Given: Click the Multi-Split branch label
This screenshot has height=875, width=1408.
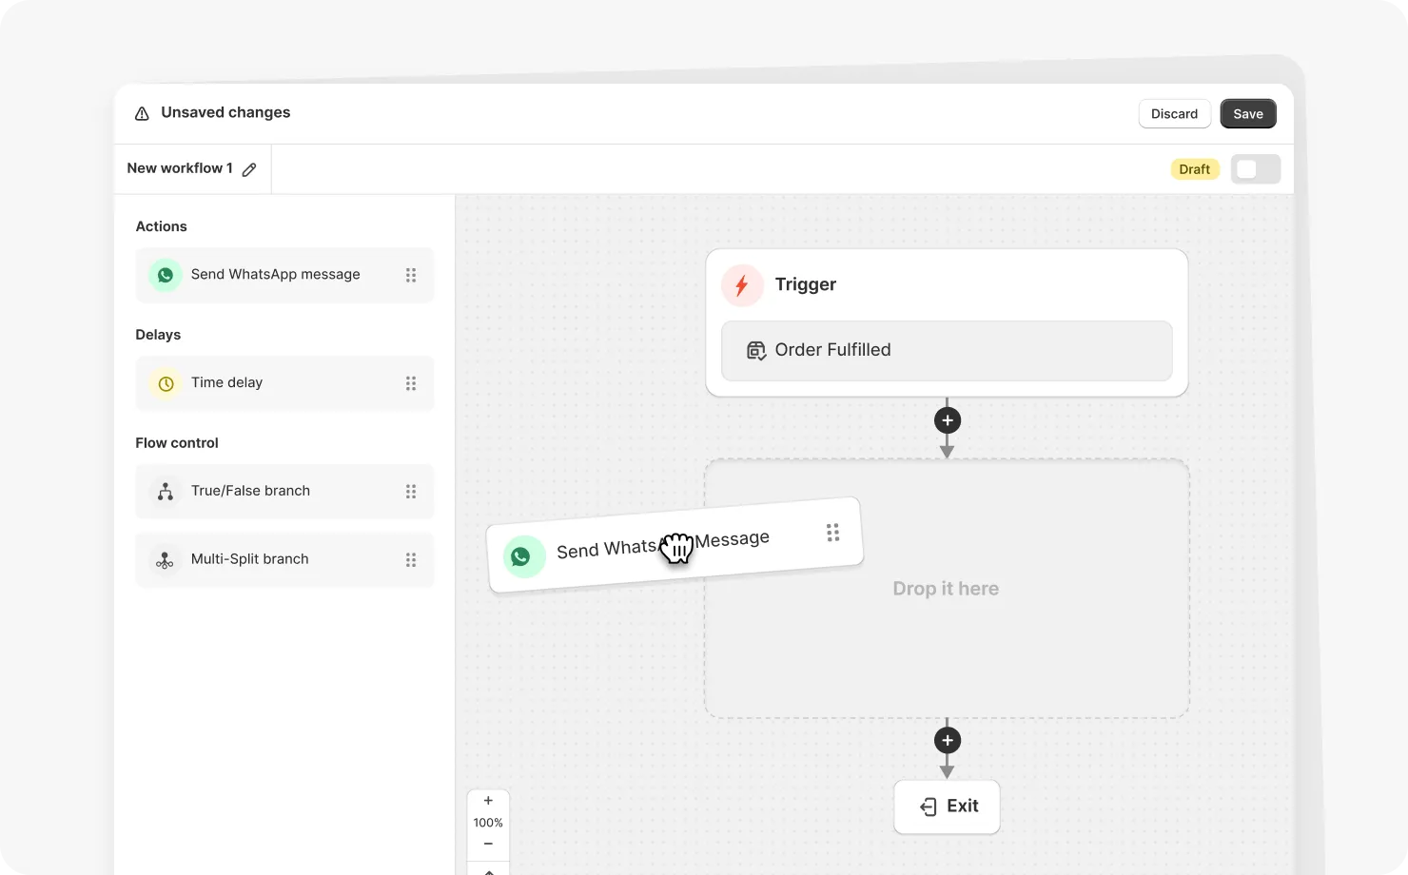Looking at the screenshot, I should [x=249, y=559].
